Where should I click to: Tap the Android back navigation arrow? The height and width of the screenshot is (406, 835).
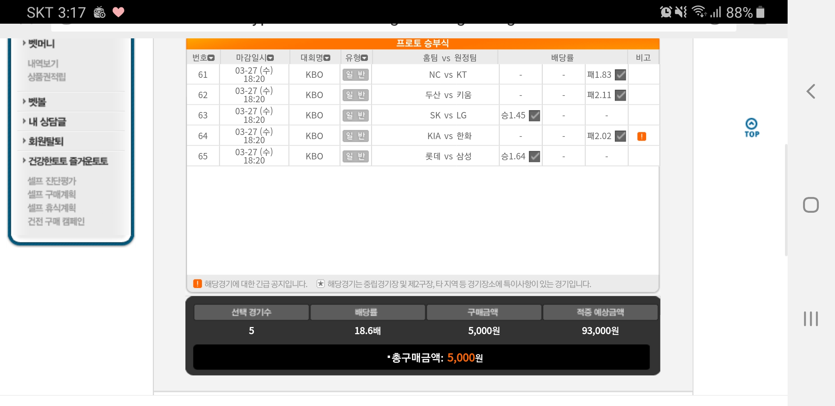point(811,91)
